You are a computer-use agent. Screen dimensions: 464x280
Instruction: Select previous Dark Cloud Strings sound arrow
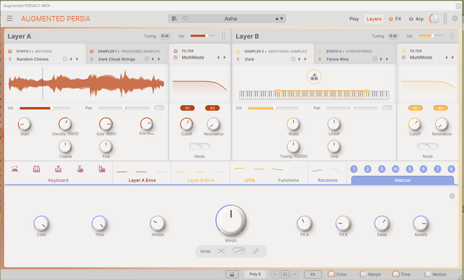click(x=153, y=59)
